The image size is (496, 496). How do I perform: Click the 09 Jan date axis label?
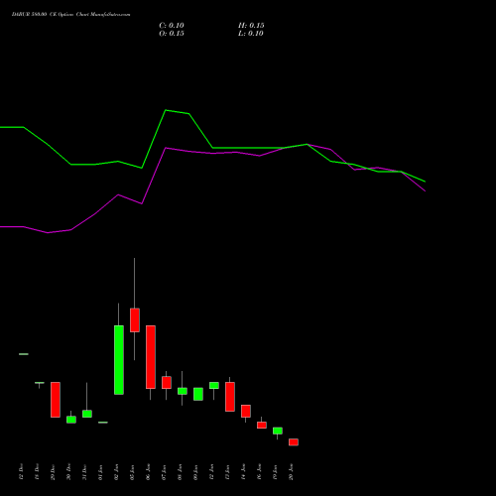coord(195,472)
